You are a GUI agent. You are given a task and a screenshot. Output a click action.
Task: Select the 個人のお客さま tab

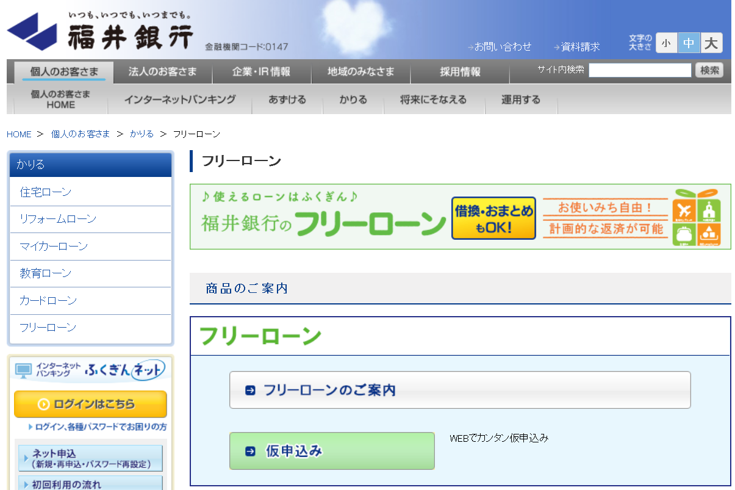point(64,72)
